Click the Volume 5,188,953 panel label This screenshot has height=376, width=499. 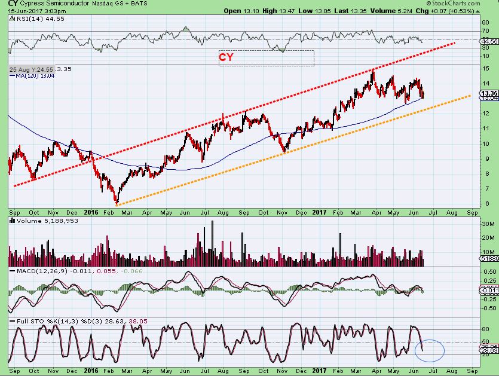click(47, 221)
